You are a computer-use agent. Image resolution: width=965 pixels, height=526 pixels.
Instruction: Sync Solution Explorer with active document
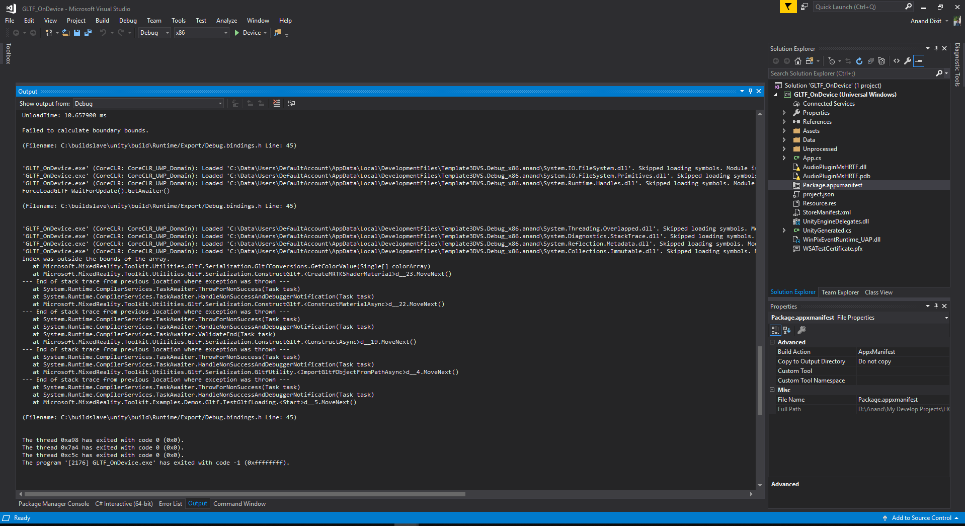point(848,61)
